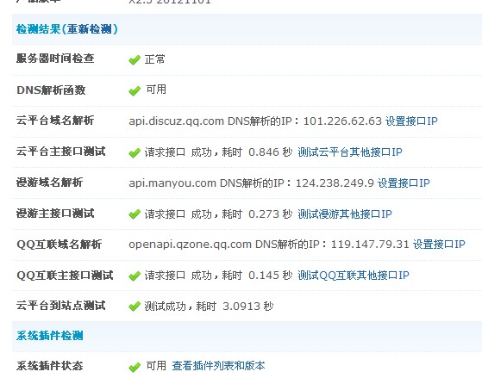Click the 0.273 秒 timing value
482x378 pixels.
(270, 214)
